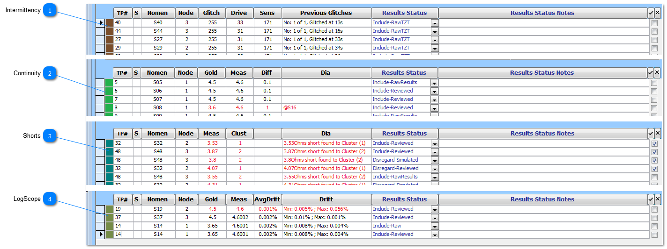This screenshot has height=249, width=667.
Task: Click the Results Status Notes field for S40
Action: tap(543, 22)
